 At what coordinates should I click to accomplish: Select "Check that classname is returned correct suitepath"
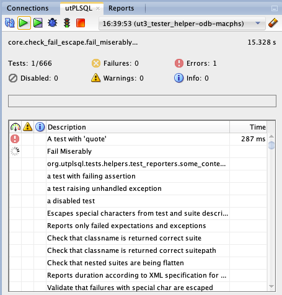[138, 250]
